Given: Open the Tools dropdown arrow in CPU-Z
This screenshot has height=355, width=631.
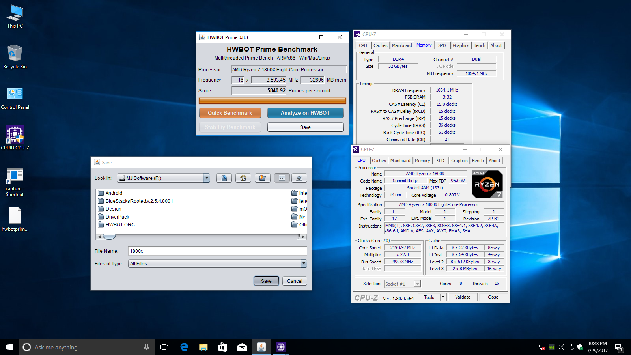Looking at the screenshot, I should click(444, 297).
